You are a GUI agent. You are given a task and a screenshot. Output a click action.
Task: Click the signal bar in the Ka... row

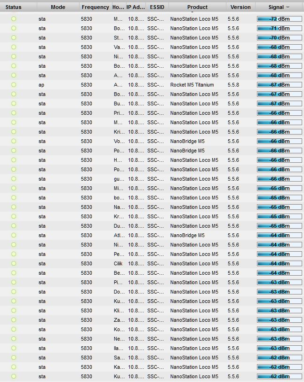point(280,367)
